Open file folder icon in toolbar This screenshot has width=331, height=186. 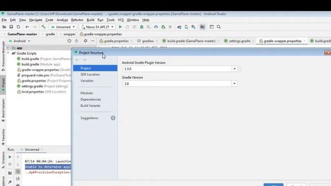point(4,27)
